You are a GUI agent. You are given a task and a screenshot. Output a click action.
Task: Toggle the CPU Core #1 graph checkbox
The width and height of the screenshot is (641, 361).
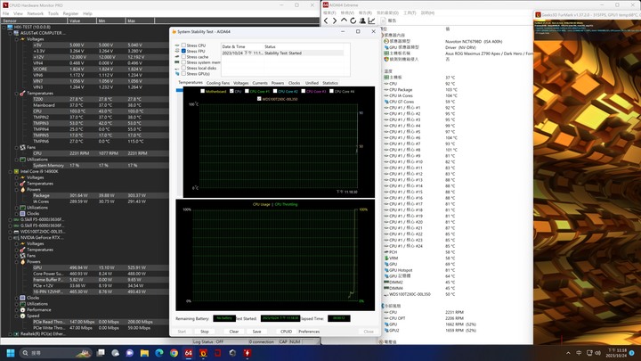tap(247, 91)
